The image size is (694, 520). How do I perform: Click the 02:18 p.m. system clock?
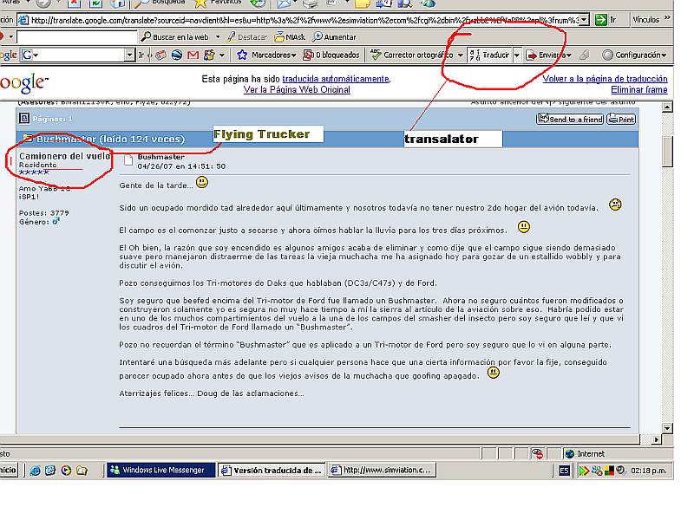click(648, 471)
